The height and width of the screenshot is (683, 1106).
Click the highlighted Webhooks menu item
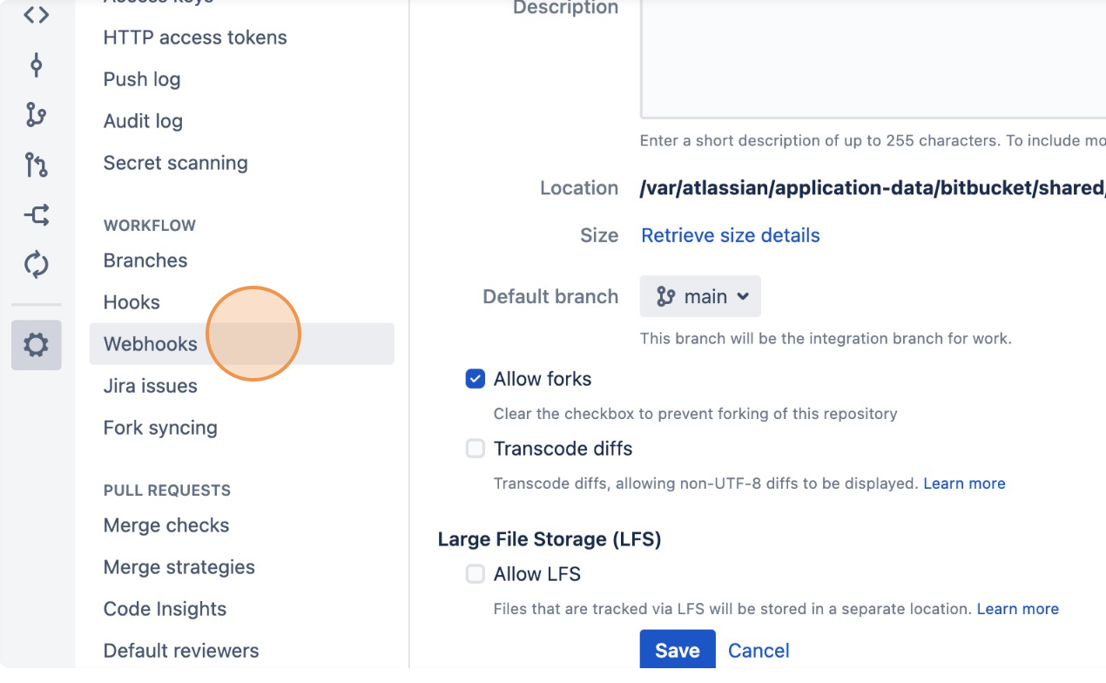tap(150, 344)
